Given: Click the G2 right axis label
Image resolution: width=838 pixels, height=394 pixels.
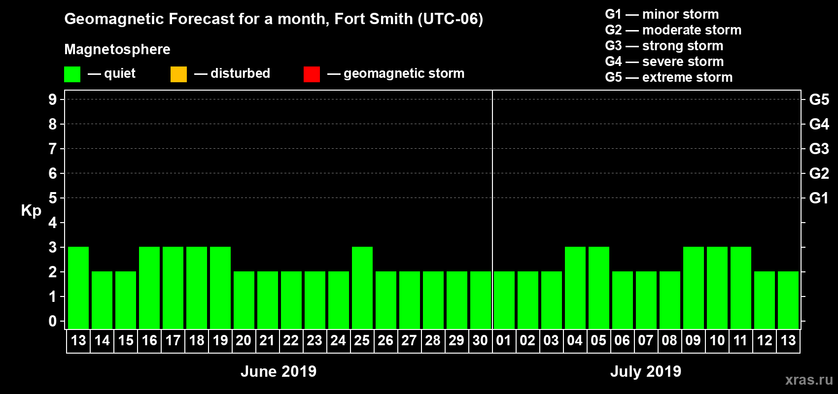Looking at the screenshot, I should (x=819, y=173).
